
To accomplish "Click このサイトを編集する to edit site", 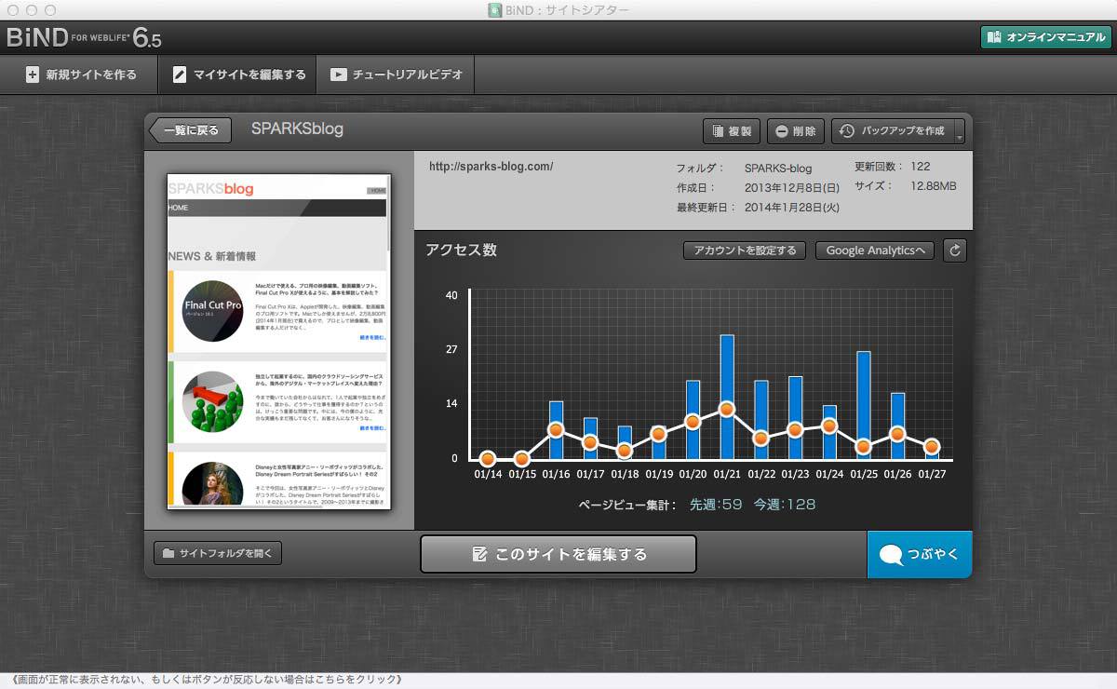I will pos(558,554).
